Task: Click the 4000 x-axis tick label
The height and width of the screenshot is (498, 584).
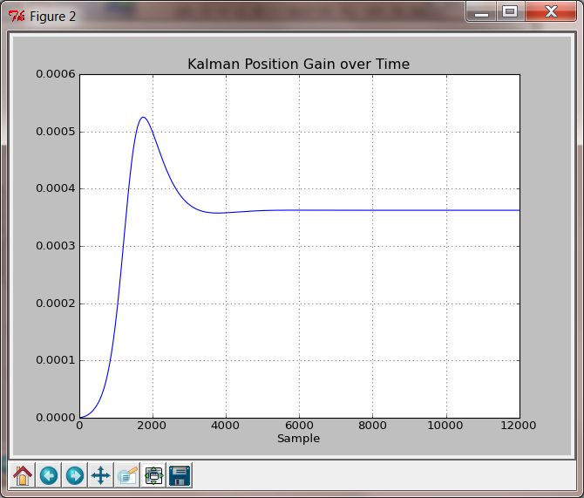Action: click(226, 426)
